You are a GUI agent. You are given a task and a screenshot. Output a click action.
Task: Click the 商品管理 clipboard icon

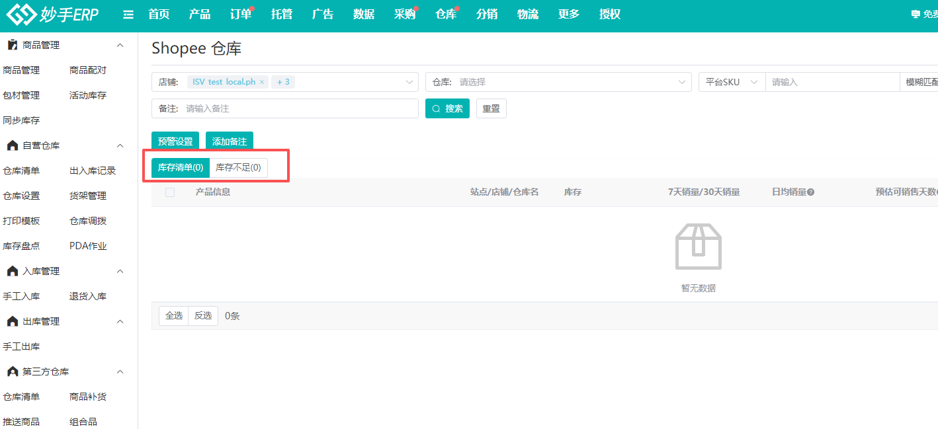coord(12,45)
